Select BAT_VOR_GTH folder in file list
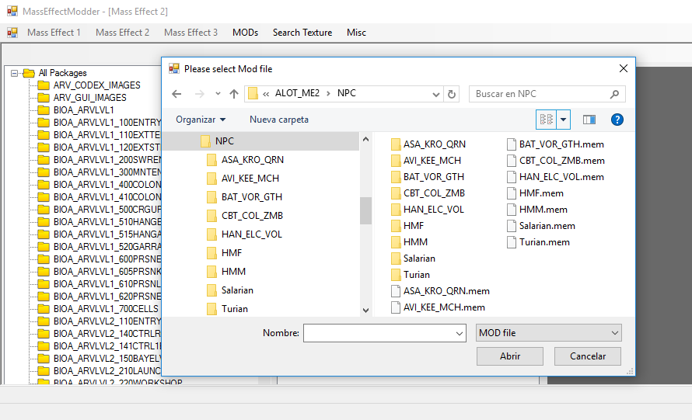Image resolution: width=692 pixels, height=420 pixels. (x=428, y=177)
